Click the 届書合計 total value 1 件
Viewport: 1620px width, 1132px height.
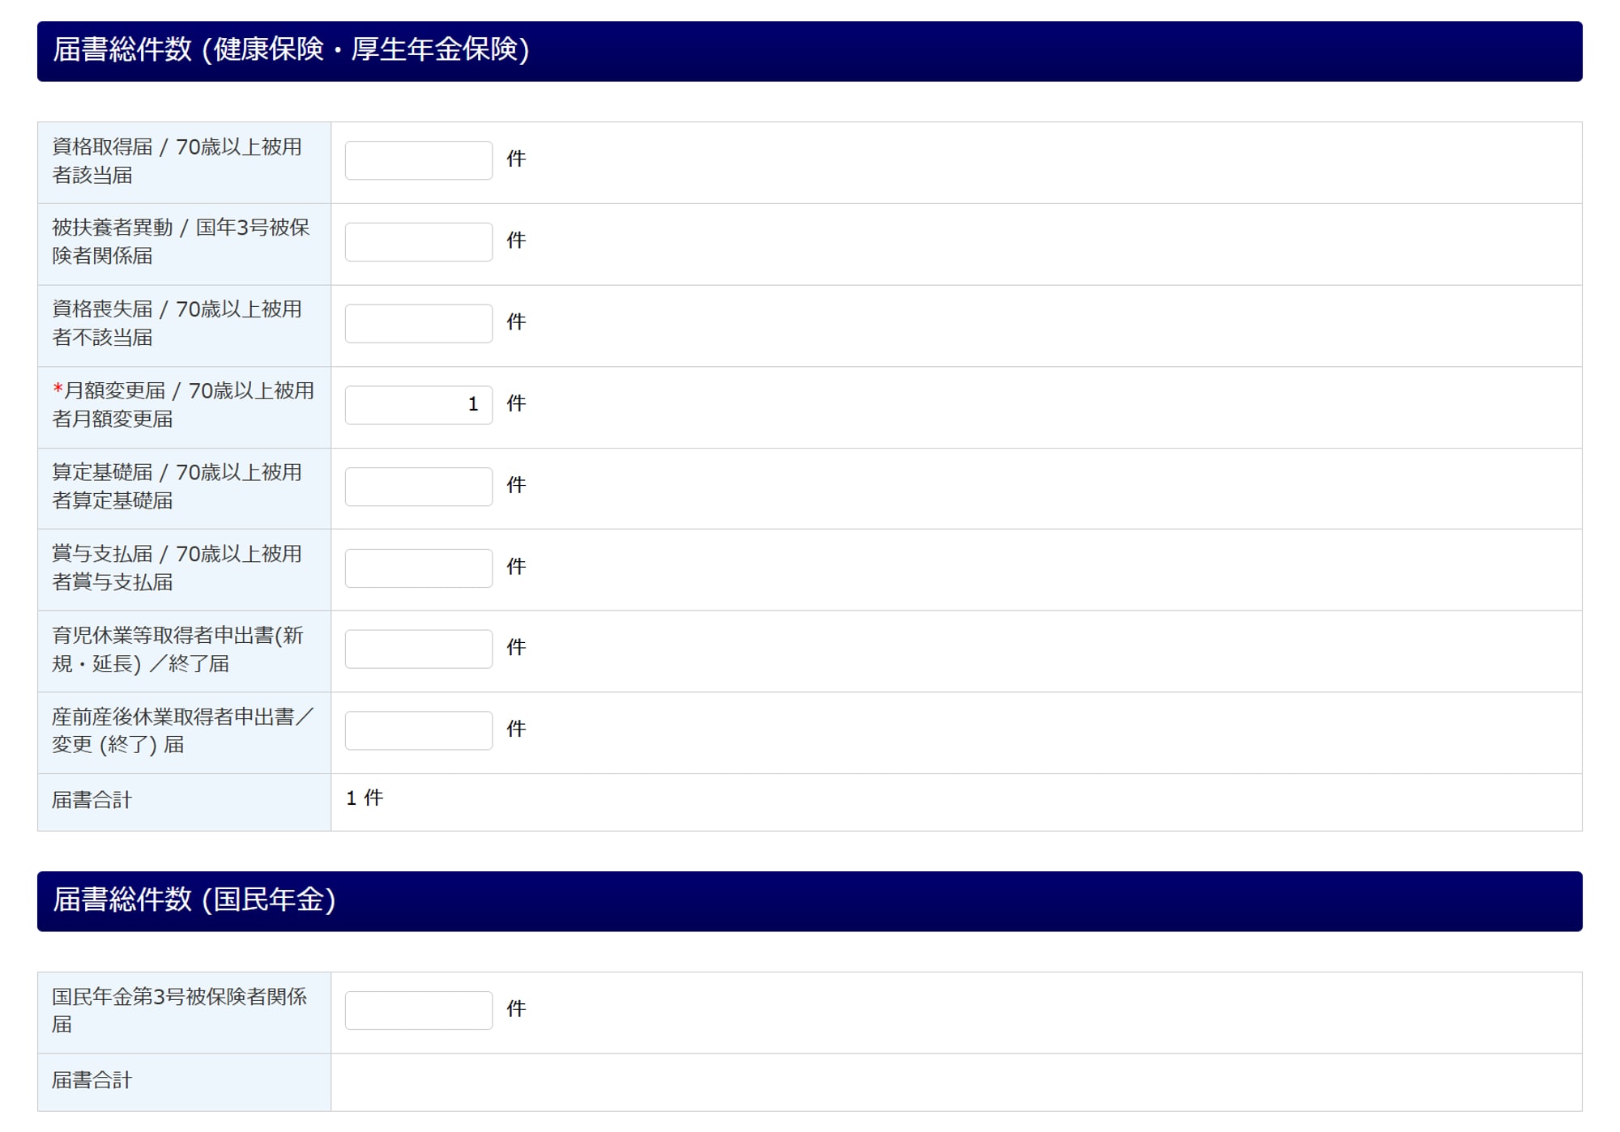point(364,798)
